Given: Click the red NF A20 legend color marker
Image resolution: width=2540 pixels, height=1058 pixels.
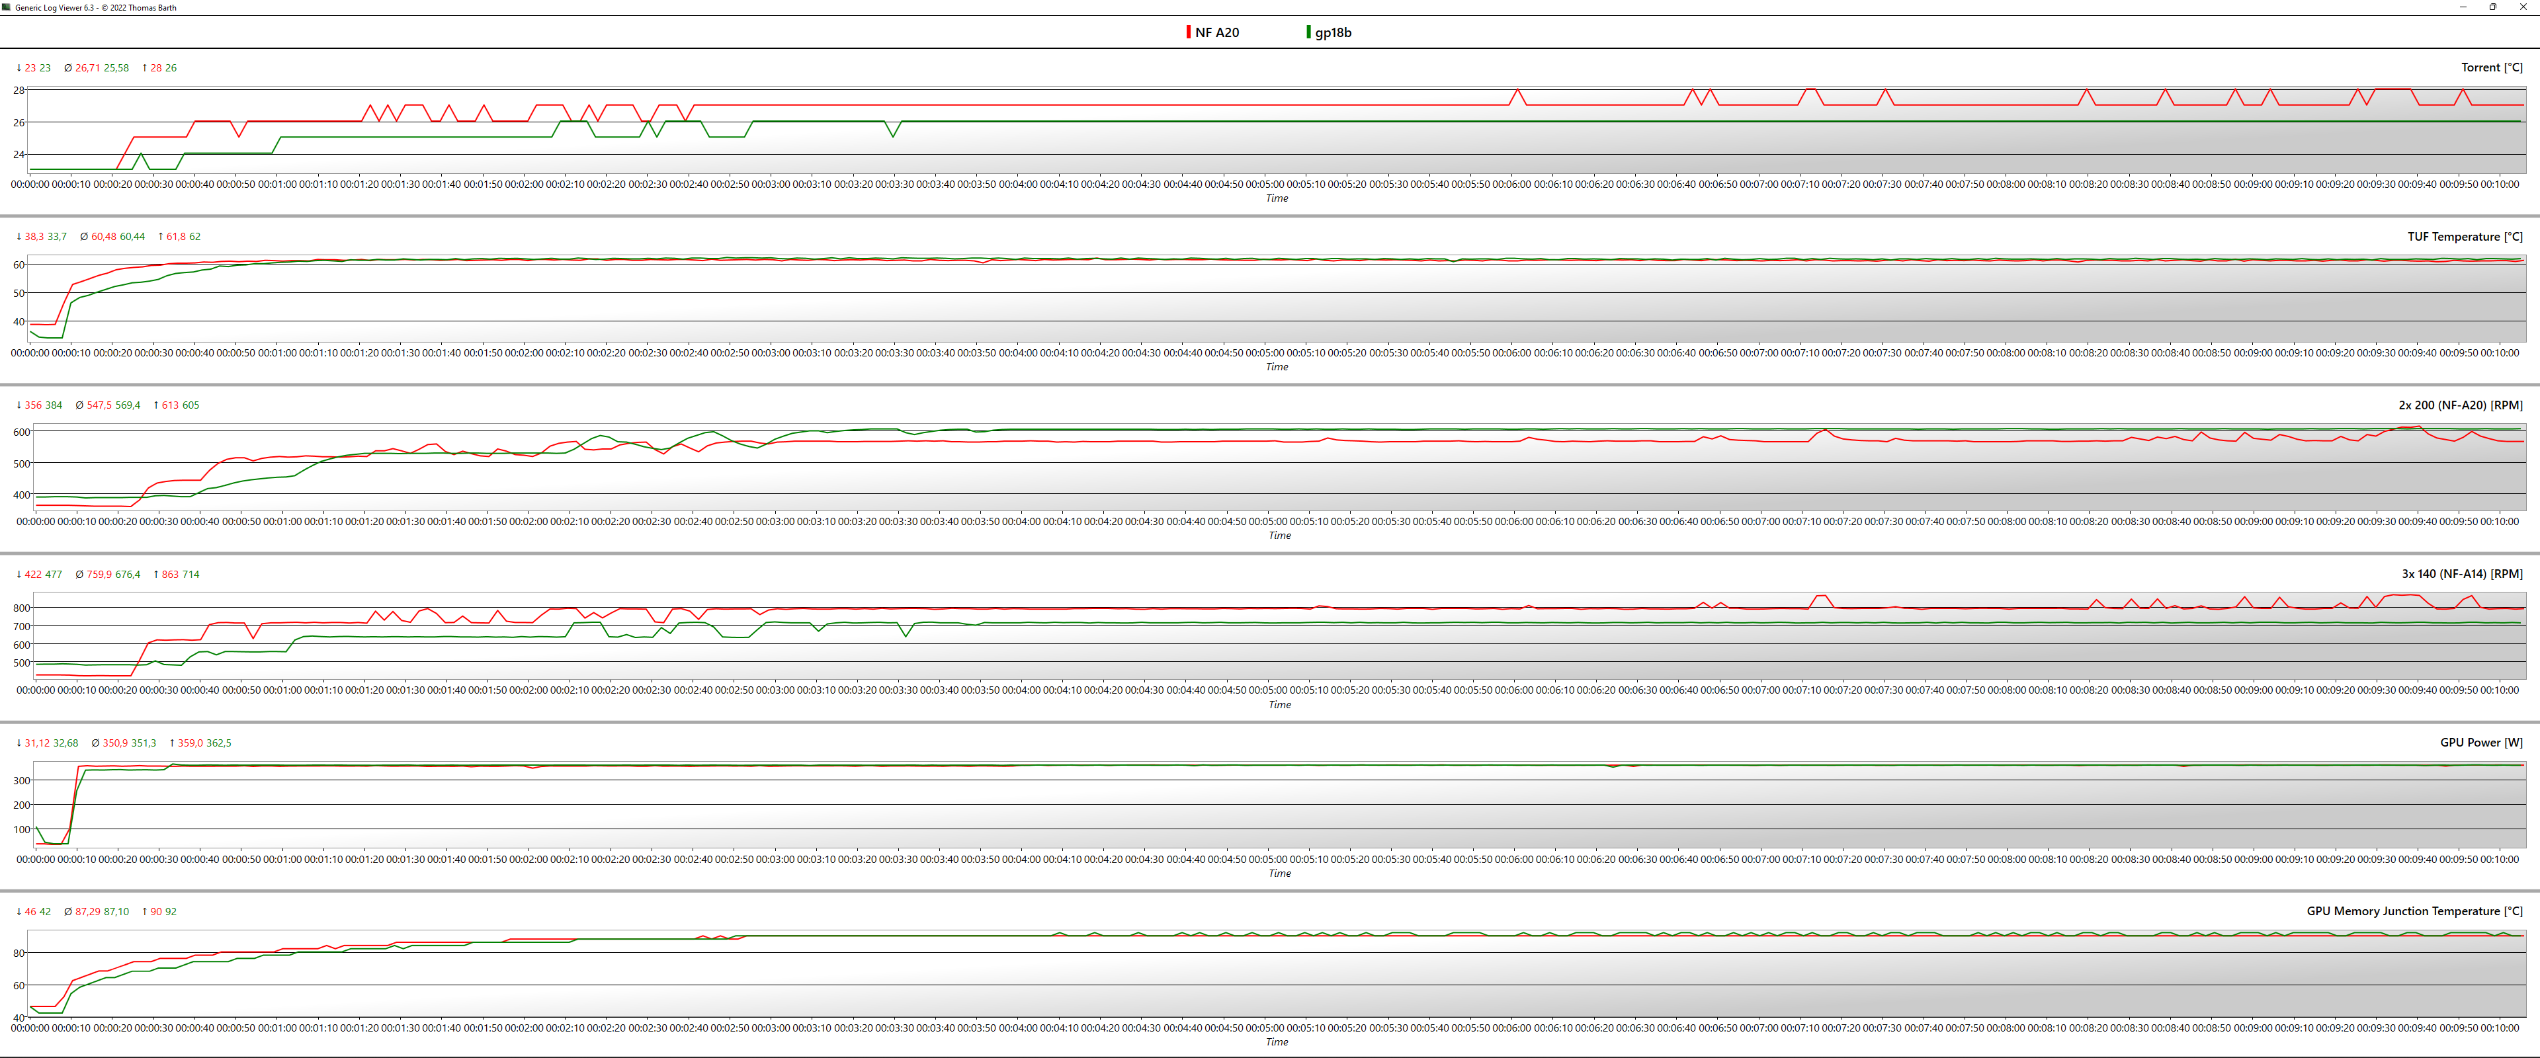Looking at the screenshot, I should (x=1188, y=32).
